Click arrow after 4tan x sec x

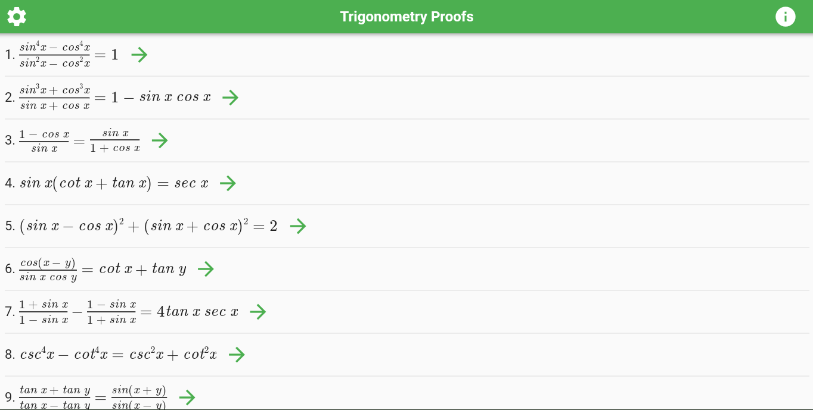click(257, 312)
